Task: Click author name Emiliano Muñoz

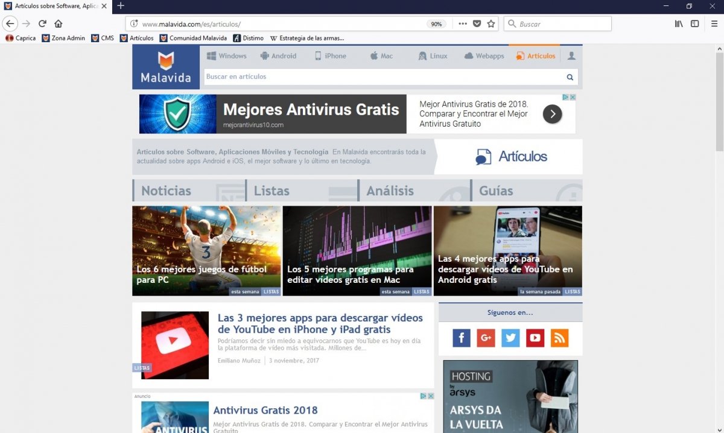Action: pyautogui.click(x=239, y=361)
